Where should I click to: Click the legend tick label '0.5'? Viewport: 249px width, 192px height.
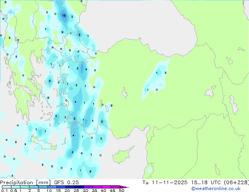[14, 190]
